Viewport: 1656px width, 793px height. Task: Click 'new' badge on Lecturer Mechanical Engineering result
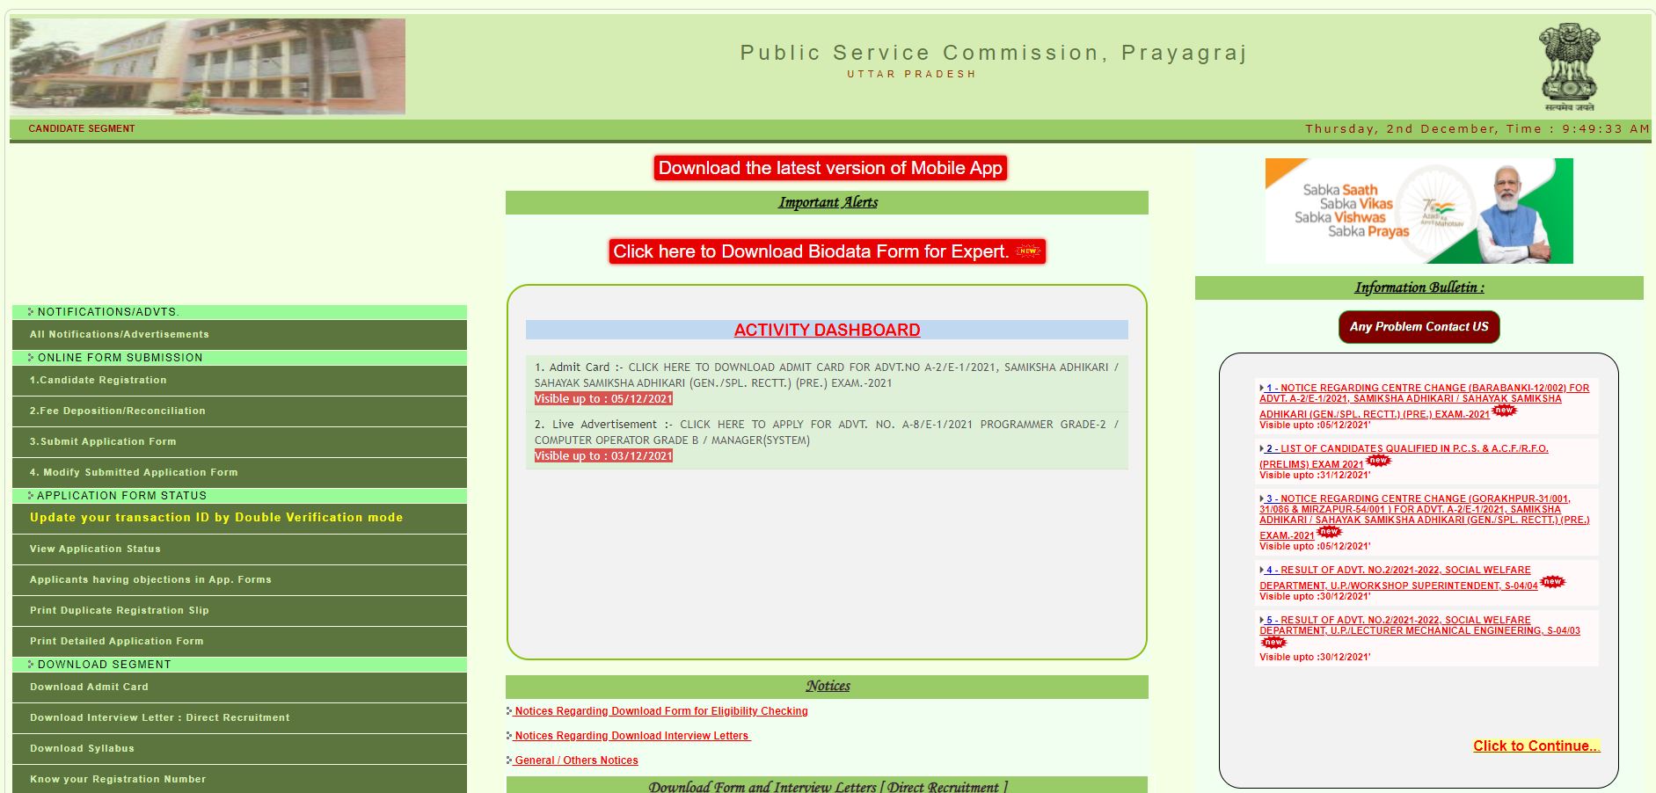pos(1273,643)
